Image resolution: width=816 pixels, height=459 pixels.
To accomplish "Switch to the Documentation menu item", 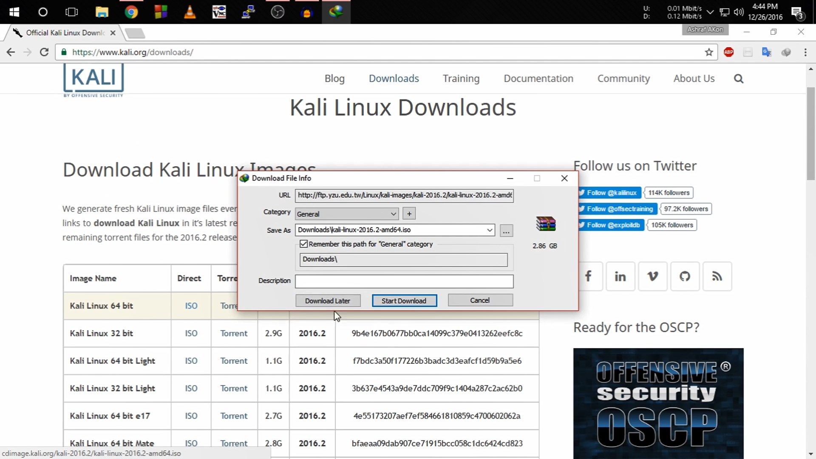I will point(538,78).
